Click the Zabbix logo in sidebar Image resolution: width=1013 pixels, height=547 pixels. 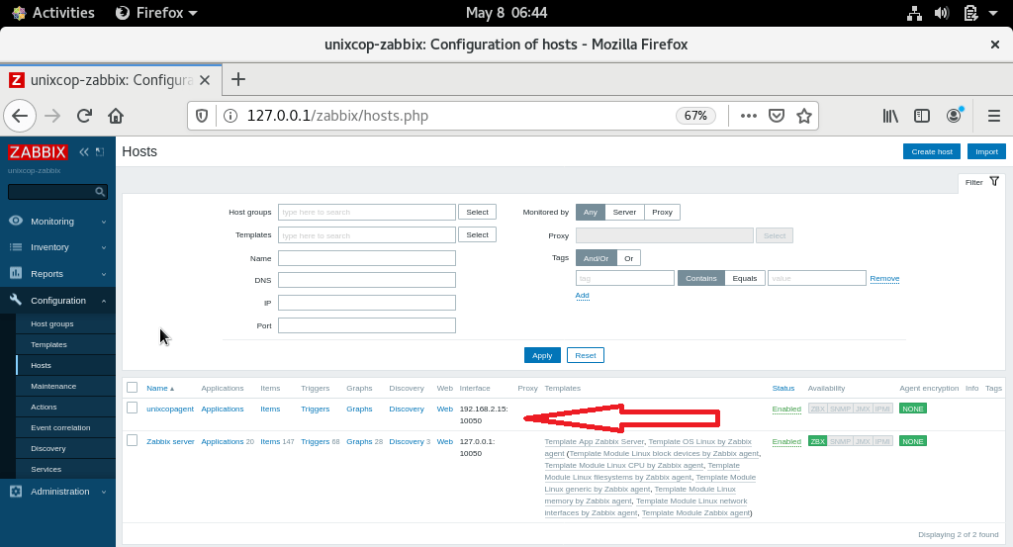click(38, 151)
